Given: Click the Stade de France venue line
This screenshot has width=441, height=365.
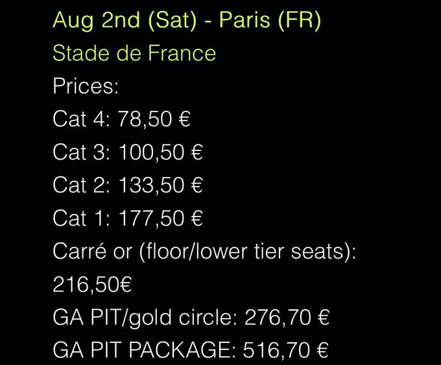Looking at the screenshot, I should tap(134, 53).
